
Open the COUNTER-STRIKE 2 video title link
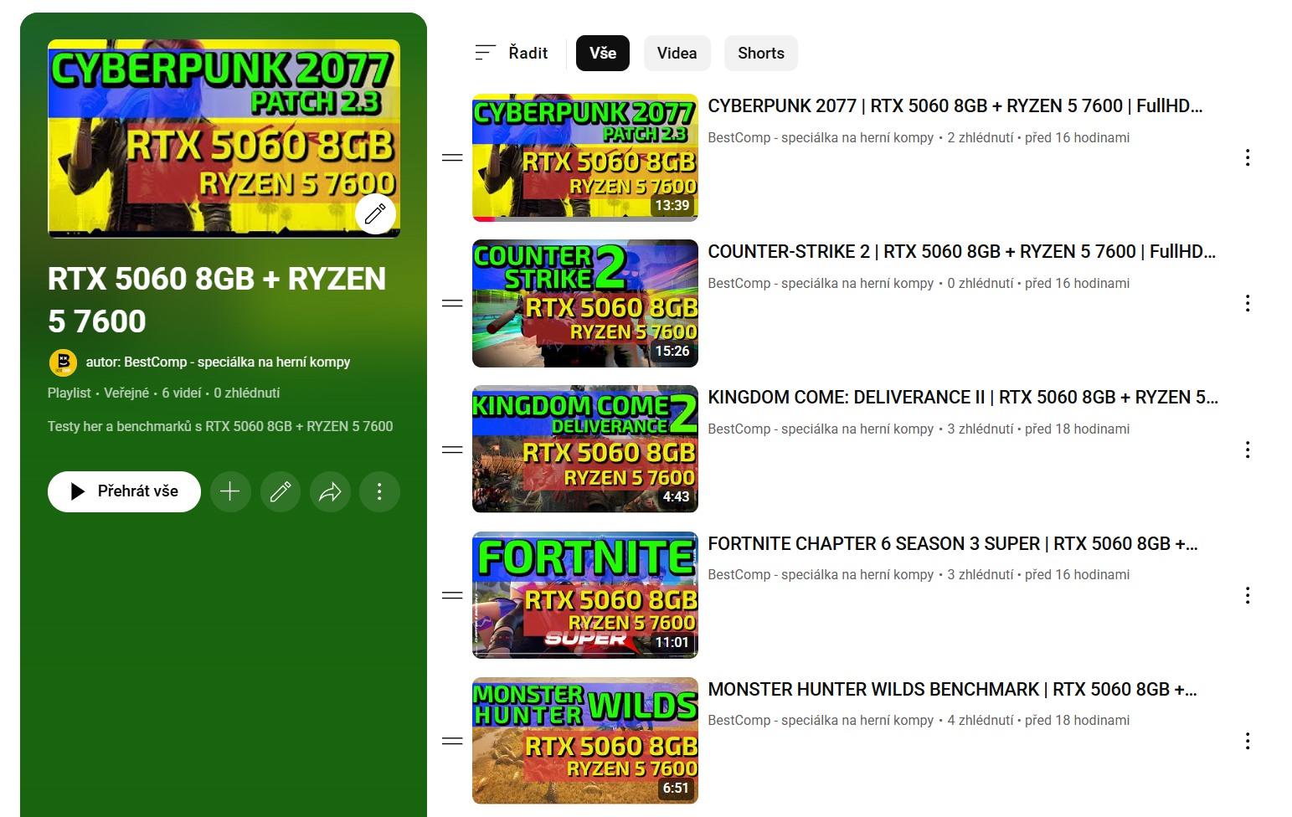(x=962, y=251)
